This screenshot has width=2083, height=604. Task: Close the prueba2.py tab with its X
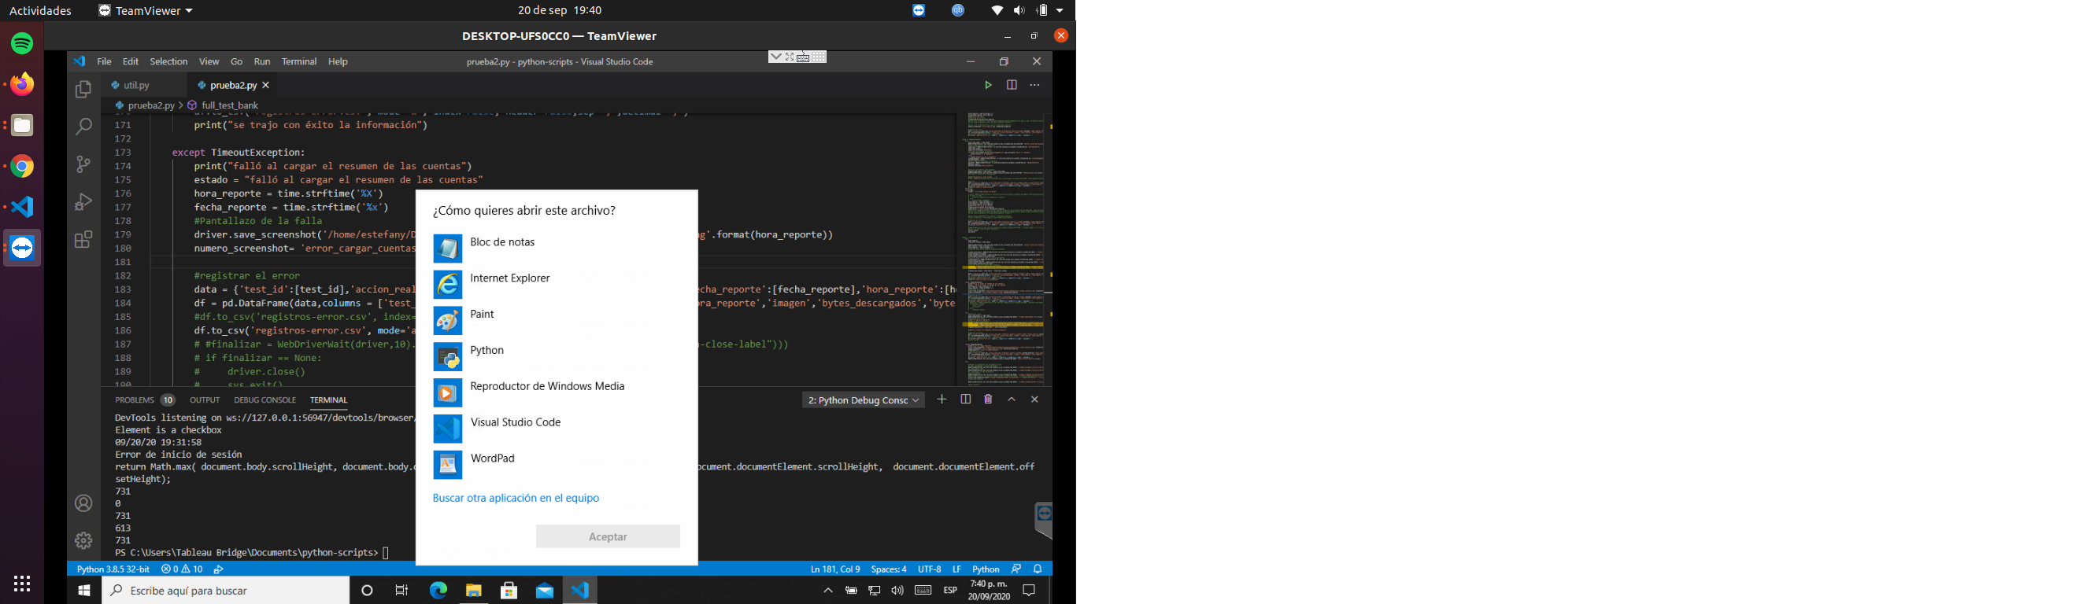(266, 85)
